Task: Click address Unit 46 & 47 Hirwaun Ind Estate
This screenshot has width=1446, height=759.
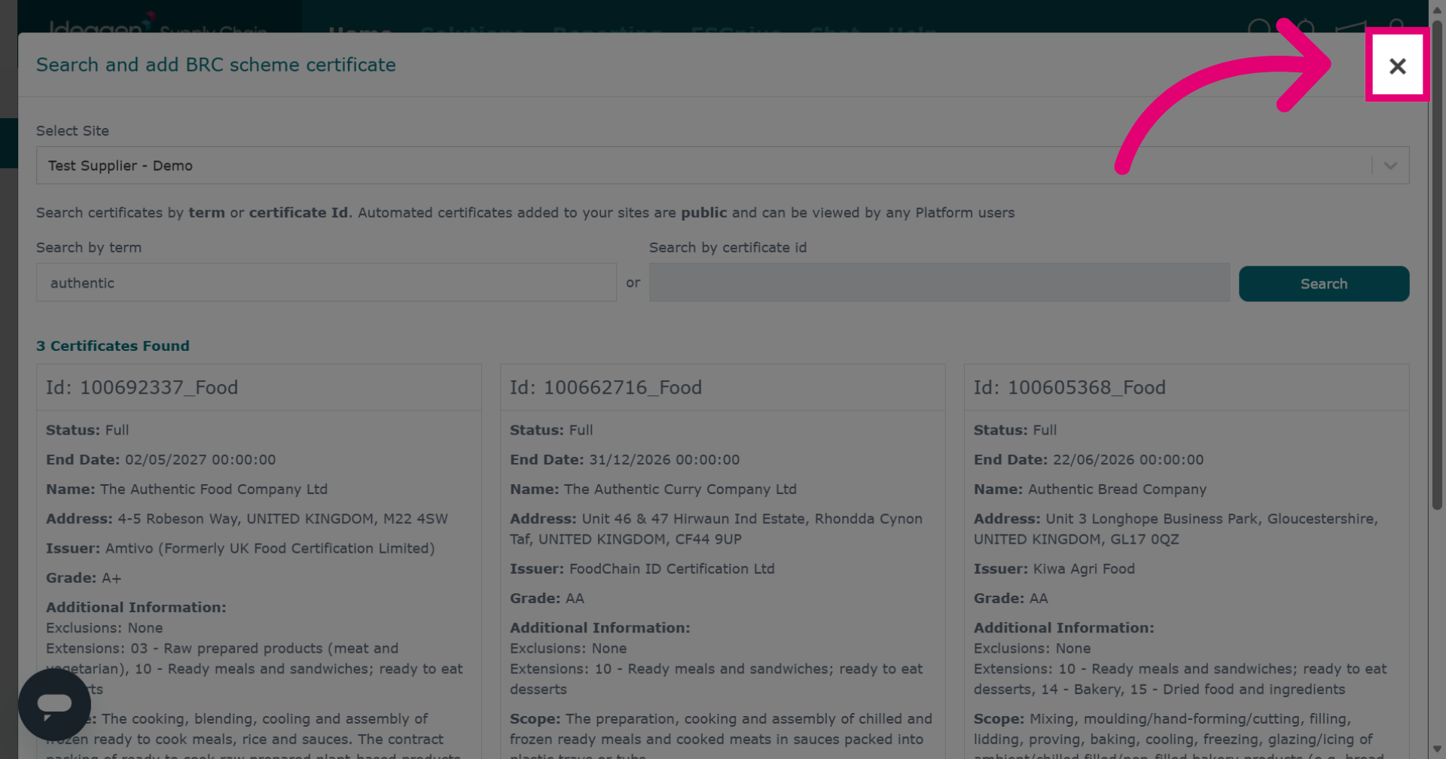Action: [x=715, y=529]
